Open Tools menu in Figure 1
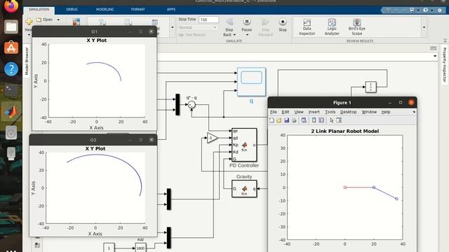This screenshot has width=449, height=252. point(330,112)
